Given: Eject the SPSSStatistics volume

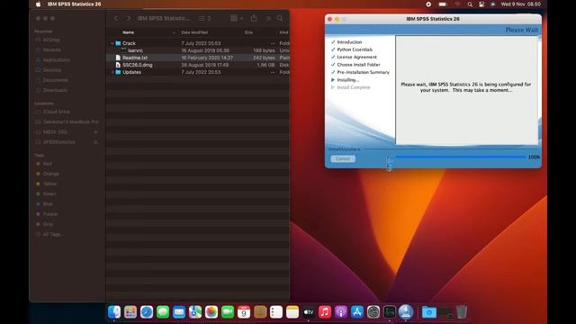Looking at the screenshot, I should tap(96, 142).
